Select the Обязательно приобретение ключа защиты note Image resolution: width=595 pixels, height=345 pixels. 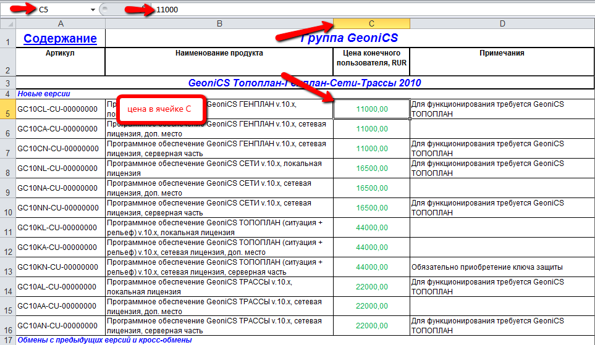click(502, 267)
